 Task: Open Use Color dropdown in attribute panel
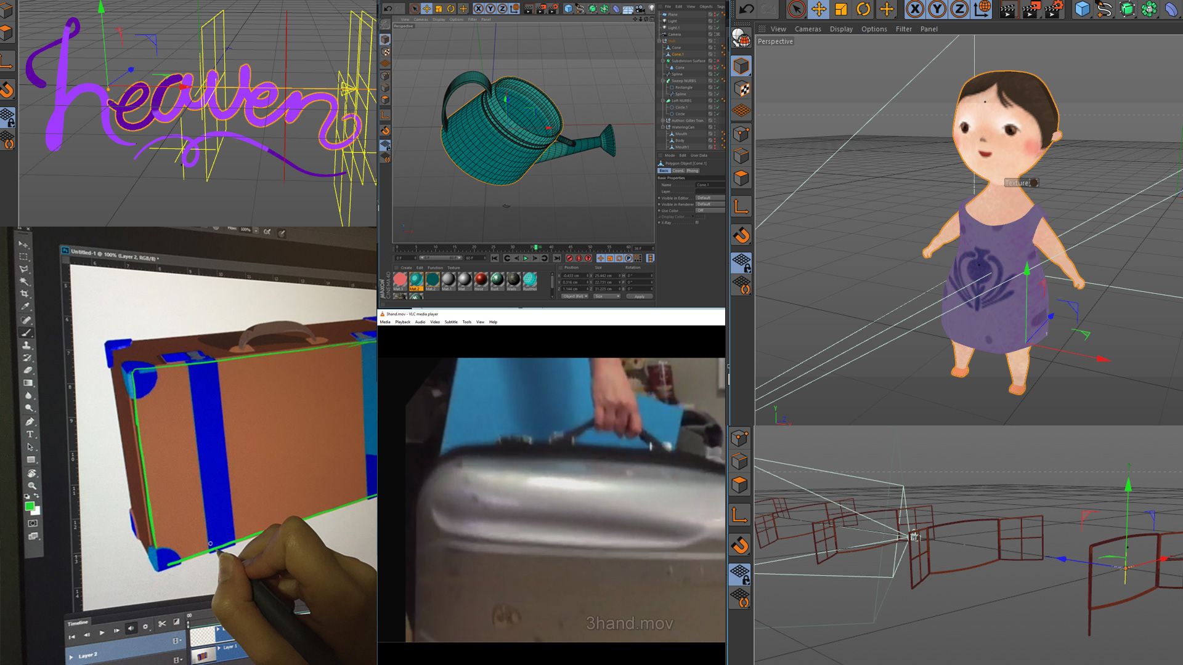710,211
